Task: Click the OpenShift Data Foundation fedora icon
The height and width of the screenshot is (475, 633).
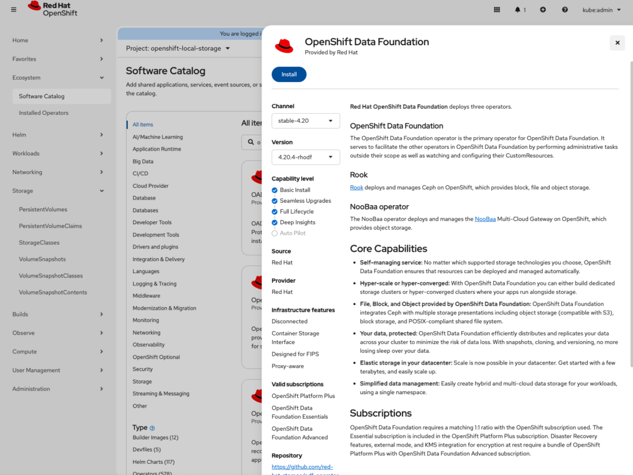Action: pyautogui.click(x=284, y=46)
